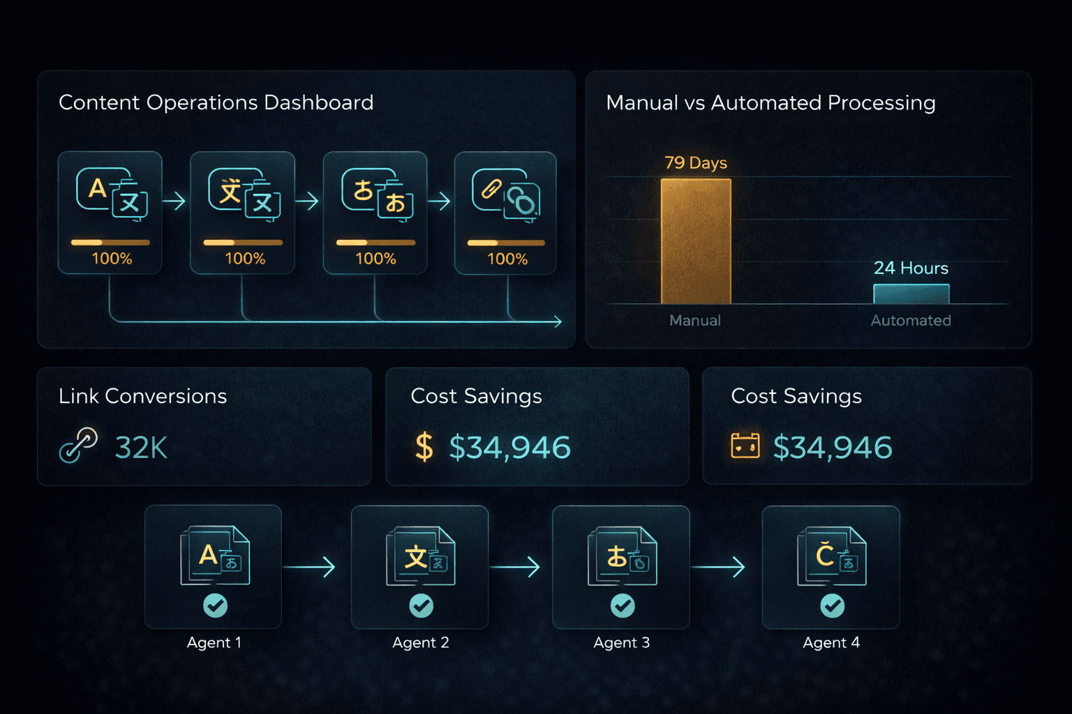Click the $34,946 Cost Savings amount
The width and height of the screenshot is (1072, 714).
tap(510, 447)
